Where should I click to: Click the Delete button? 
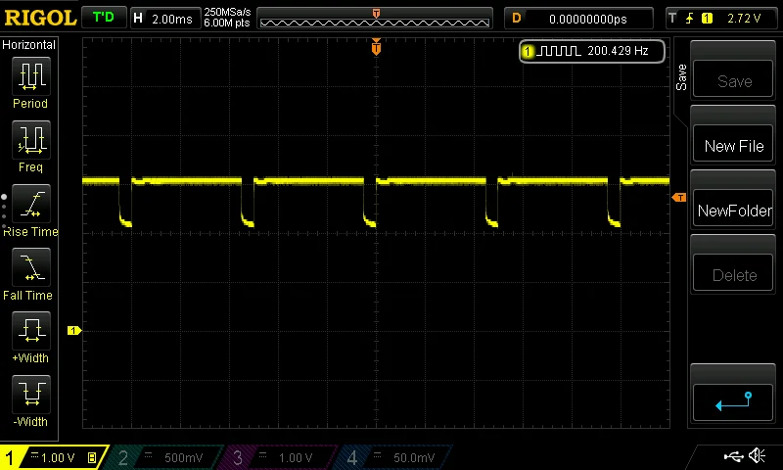[x=733, y=273]
